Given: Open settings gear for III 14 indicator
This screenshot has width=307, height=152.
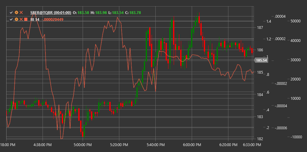Looking at the screenshot, I should tap(16, 19).
